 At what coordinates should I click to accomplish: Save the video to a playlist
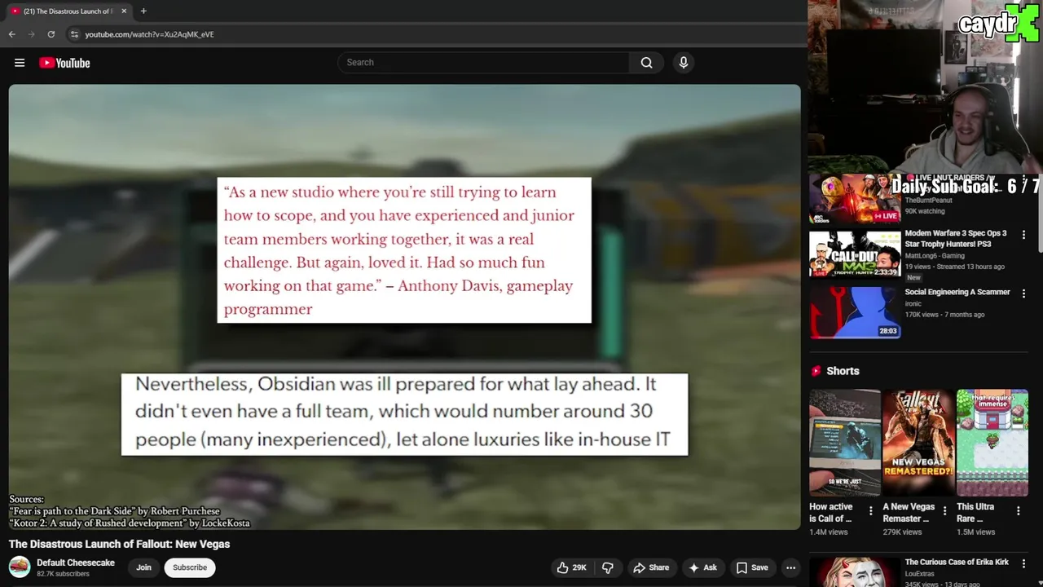(x=752, y=567)
